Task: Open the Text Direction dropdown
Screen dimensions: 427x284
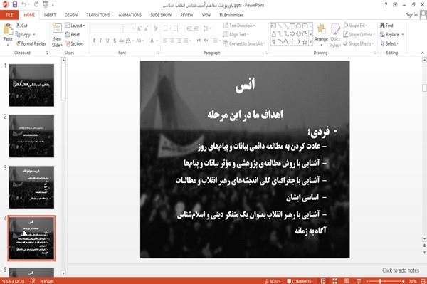Action: [x=239, y=26]
